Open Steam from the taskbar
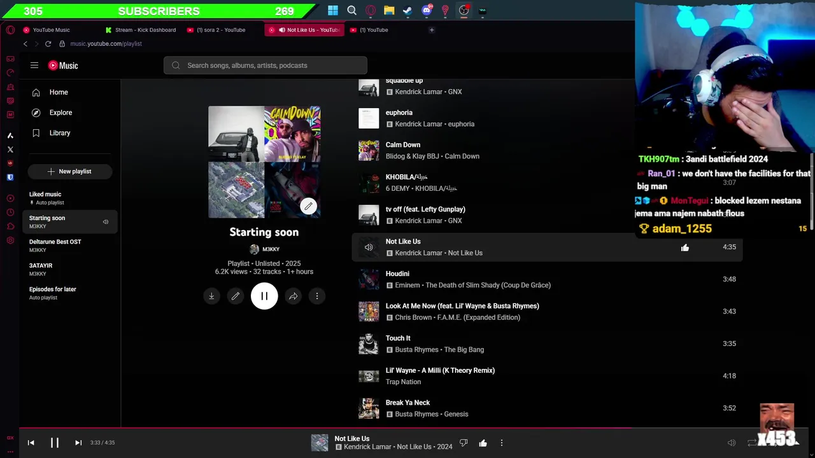 (407, 10)
